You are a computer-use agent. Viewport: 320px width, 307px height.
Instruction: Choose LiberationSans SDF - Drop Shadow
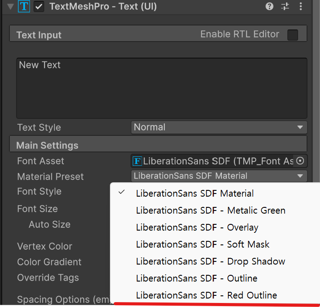click(x=215, y=261)
